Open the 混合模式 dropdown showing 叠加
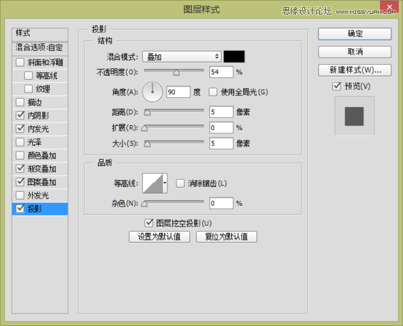The height and width of the screenshot is (326, 403). pyautogui.click(x=182, y=57)
